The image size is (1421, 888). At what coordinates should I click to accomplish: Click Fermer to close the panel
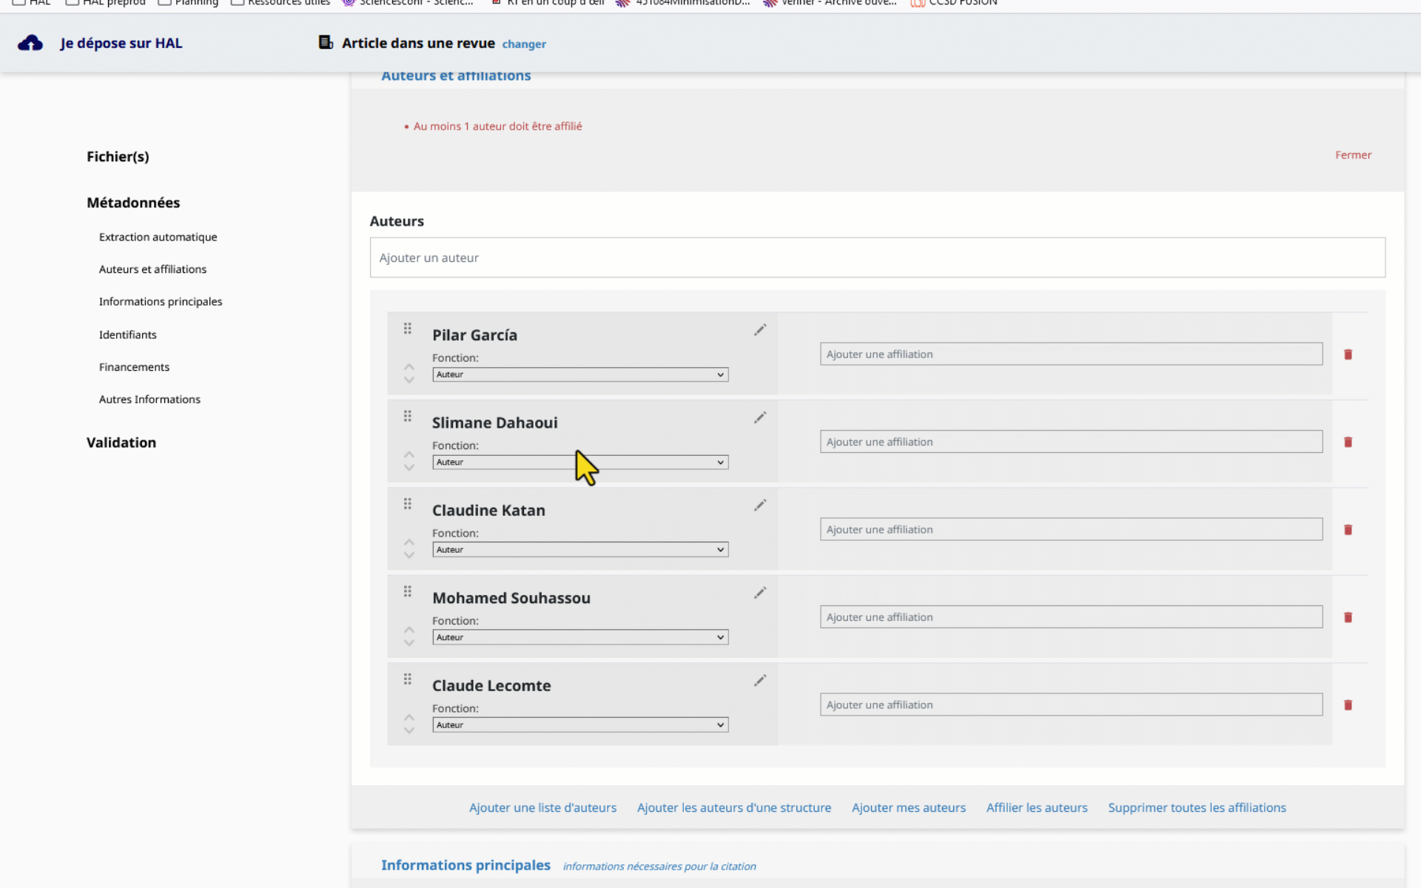[x=1352, y=155]
